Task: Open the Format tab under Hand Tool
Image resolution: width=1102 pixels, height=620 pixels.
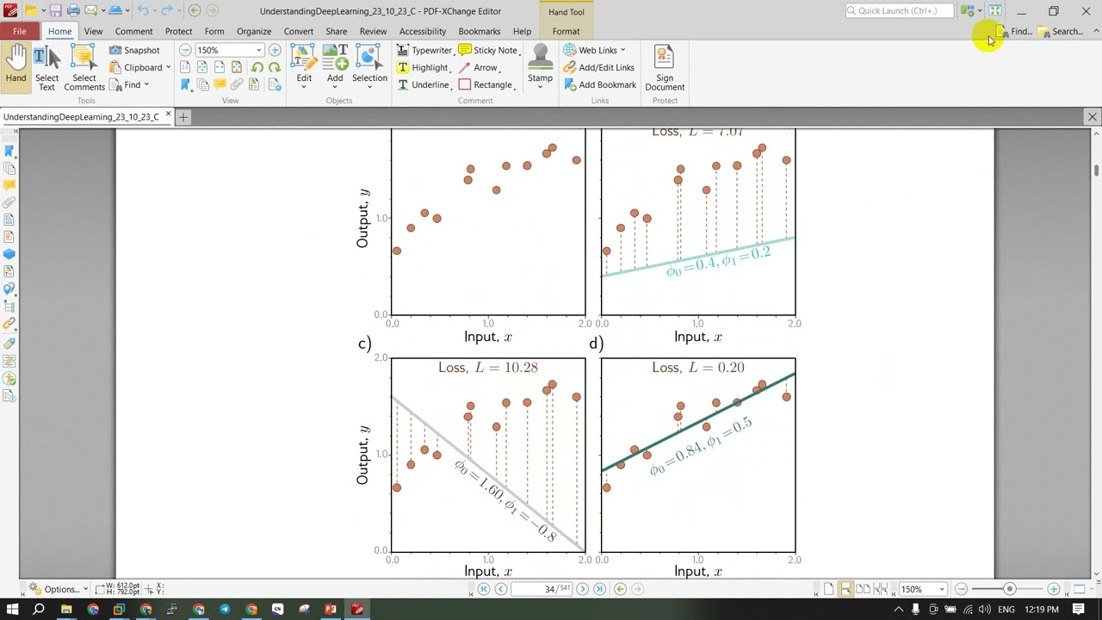Action: 566,31
